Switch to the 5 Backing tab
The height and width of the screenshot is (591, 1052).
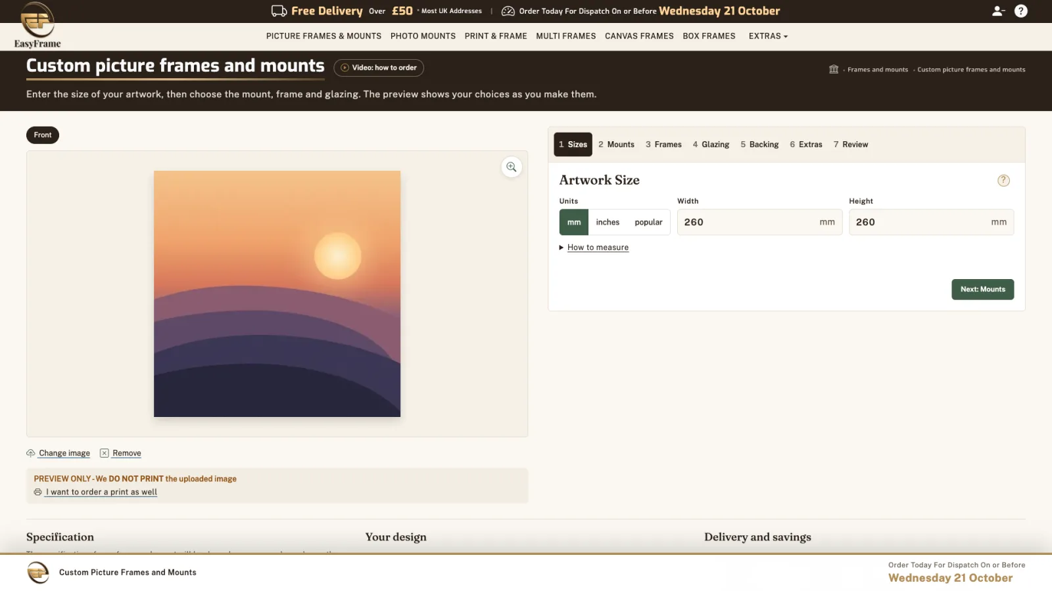[x=759, y=144]
